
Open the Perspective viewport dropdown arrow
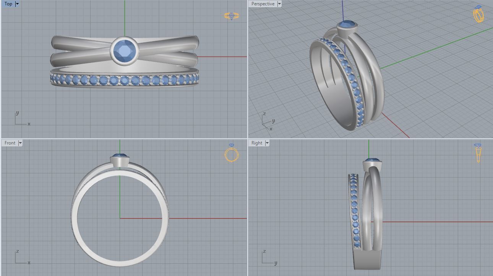(x=279, y=4)
